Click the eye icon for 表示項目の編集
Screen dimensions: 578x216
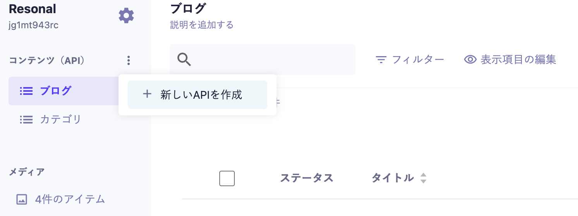coord(470,60)
